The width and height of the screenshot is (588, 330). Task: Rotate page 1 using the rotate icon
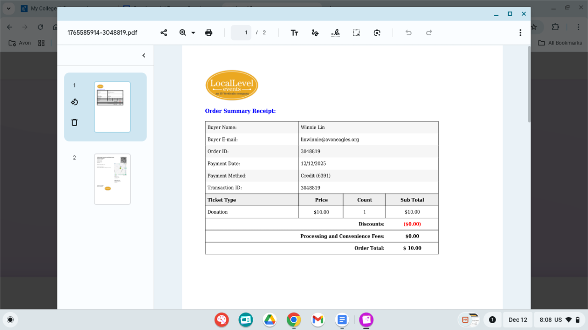74,102
